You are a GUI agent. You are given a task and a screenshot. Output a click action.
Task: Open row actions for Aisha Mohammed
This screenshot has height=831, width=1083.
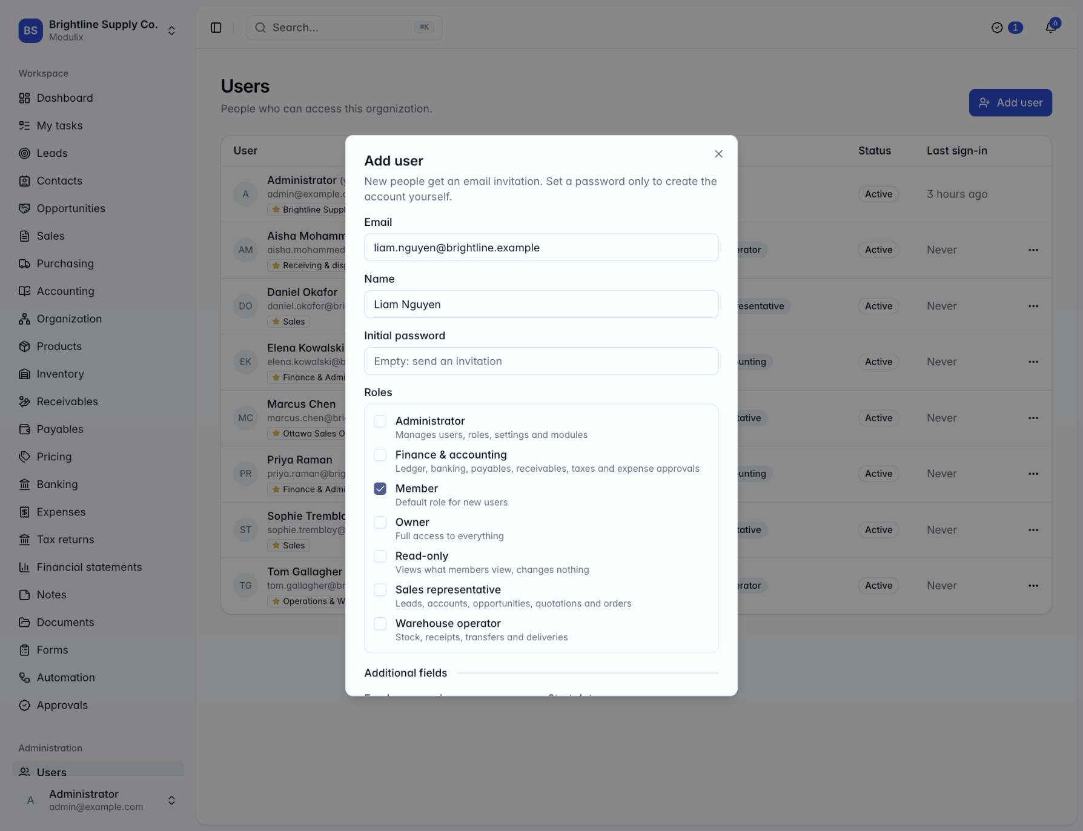click(x=1033, y=250)
